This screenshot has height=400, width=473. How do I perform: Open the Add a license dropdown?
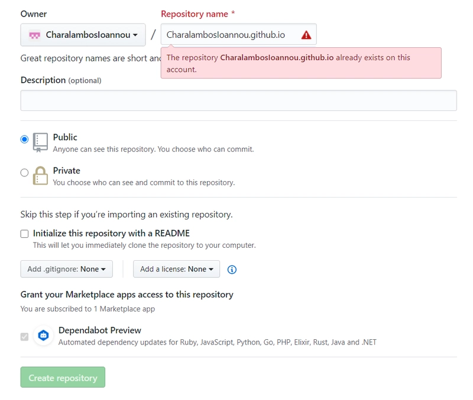click(x=176, y=269)
